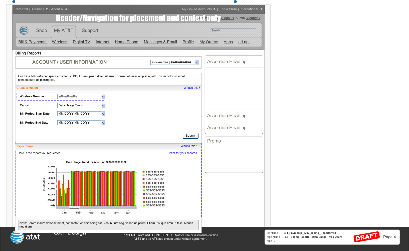Click the Jan label on chart axis
409x251 pixels.
point(64,213)
